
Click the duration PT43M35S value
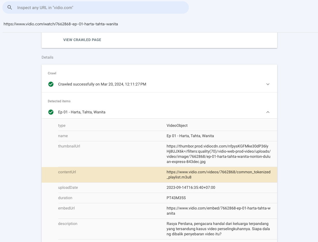tap(176, 198)
